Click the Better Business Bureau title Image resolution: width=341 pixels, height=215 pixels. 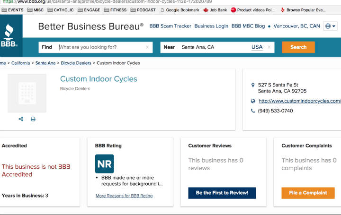[90, 26]
